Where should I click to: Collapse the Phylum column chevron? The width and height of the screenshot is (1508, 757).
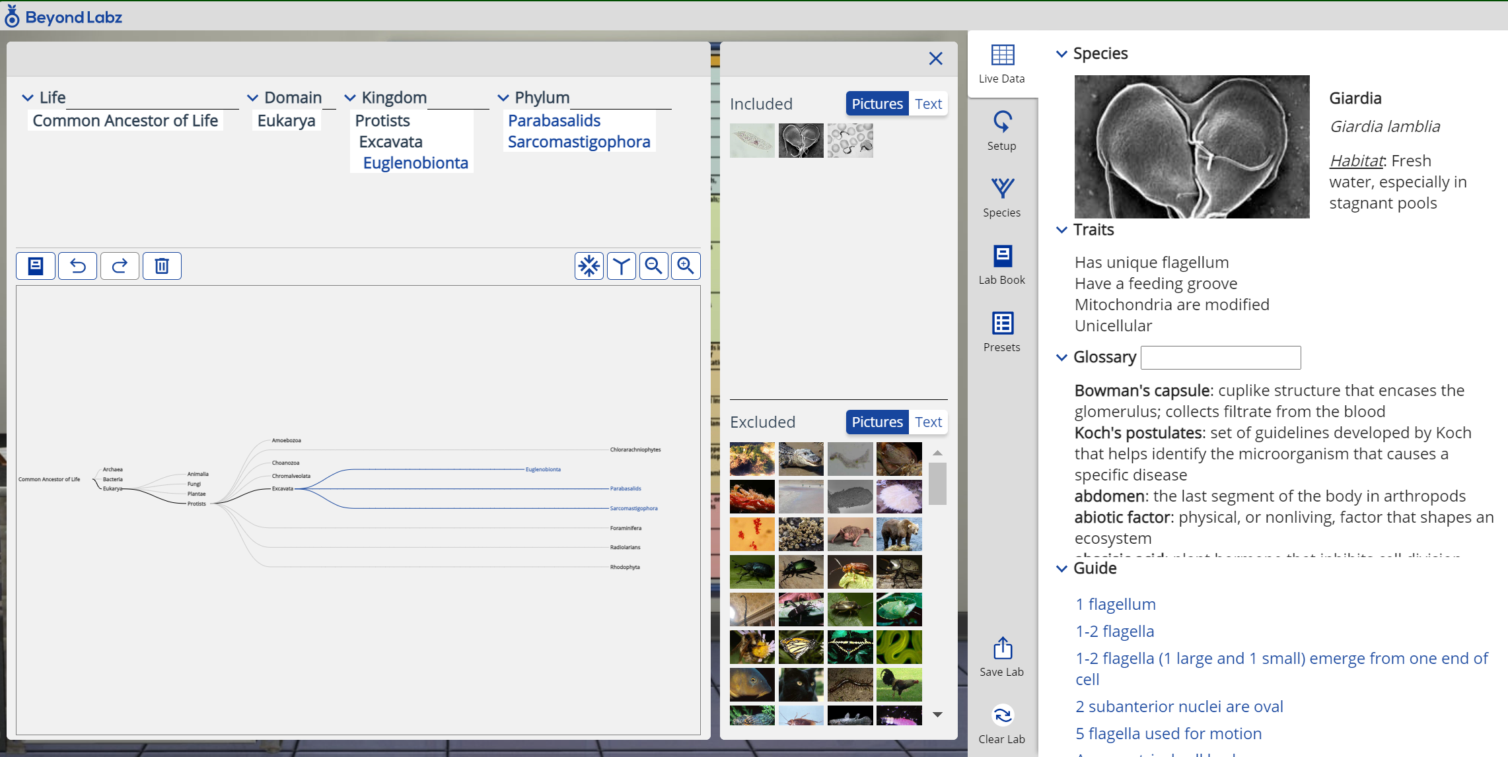(503, 98)
